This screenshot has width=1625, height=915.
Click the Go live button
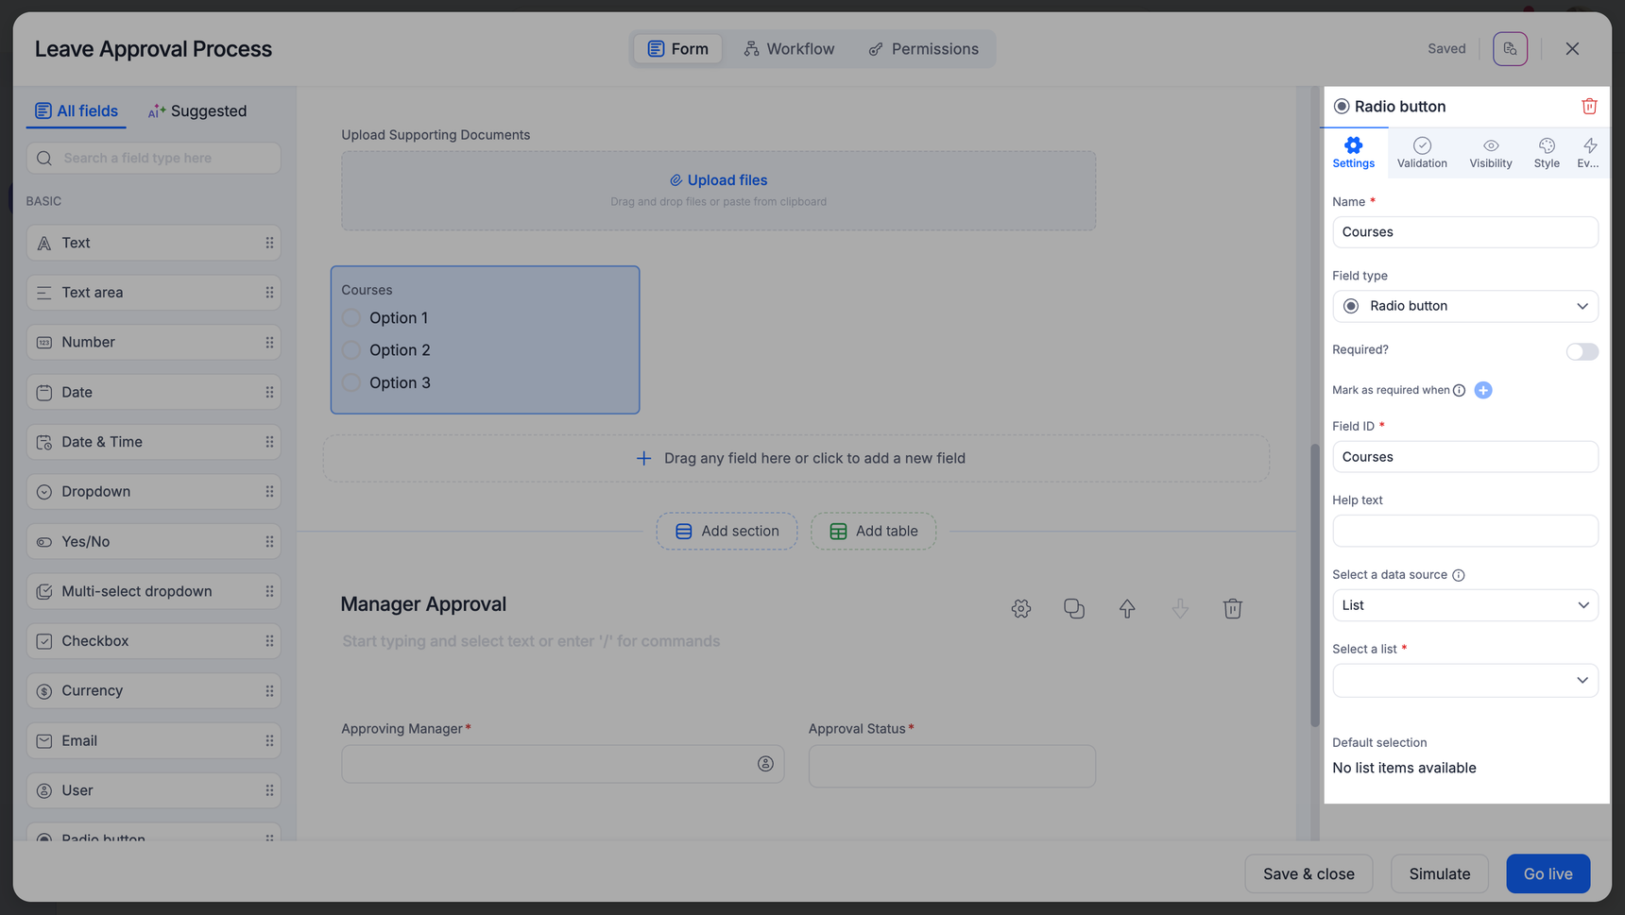pyautogui.click(x=1548, y=873)
